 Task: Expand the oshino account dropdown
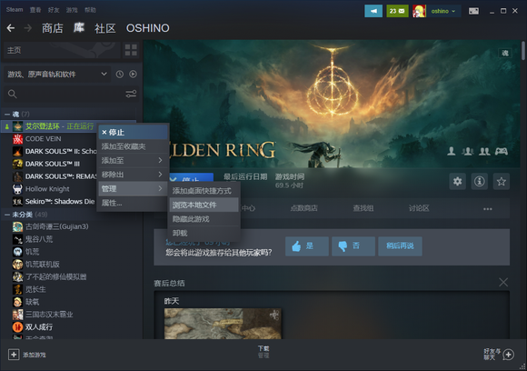(x=443, y=11)
